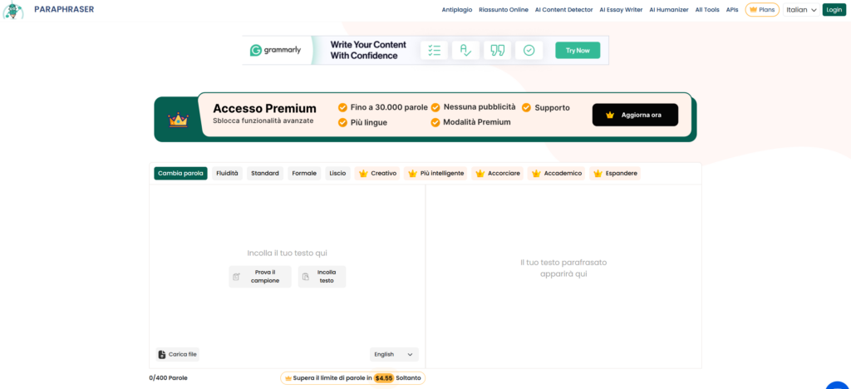
Task: Click the checkmark icon next to Modalità Premium
Action: 435,123
